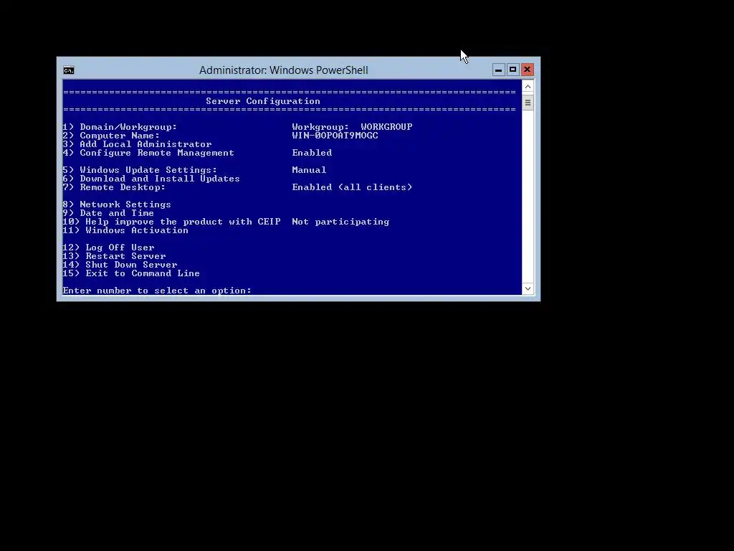Click the computer name 'WIN-0OPOAT9MOGC'
This screenshot has width=734, height=551.
point(335,136)
